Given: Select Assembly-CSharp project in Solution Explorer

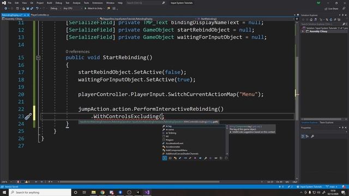Looking at the screenshot, I should [x=318, y=32].
